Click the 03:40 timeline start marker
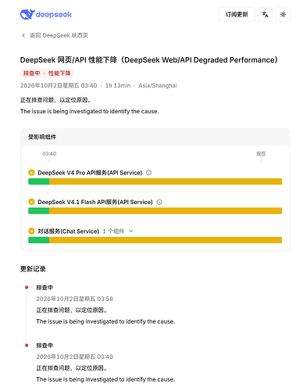The height and width of the screenshot is (391, 296). 49,154
